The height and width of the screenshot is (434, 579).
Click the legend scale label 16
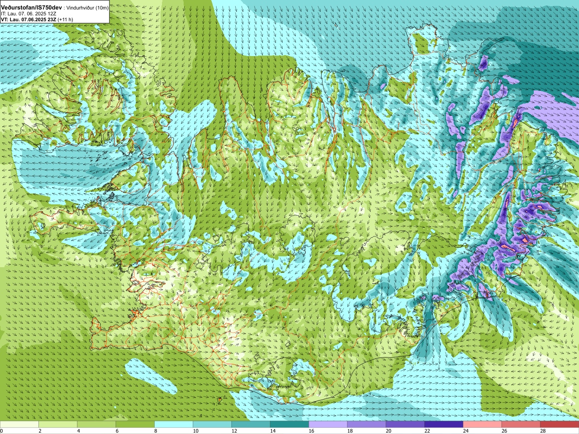click(311, 431)
